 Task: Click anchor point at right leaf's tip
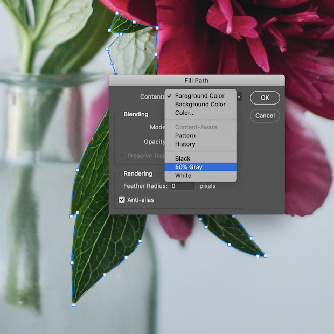(x=265, y=255)
